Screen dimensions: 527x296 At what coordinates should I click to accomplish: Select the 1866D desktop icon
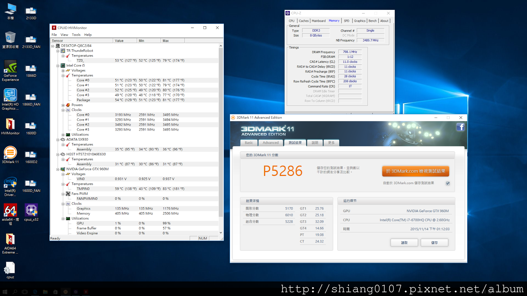tap(31, 70)
